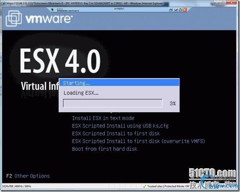Click F2 Other Options
Viewport: 240px width, 192px height.
28,176
